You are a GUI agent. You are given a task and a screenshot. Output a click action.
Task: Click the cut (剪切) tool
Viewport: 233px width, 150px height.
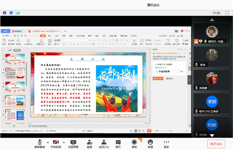click(11, 40)
